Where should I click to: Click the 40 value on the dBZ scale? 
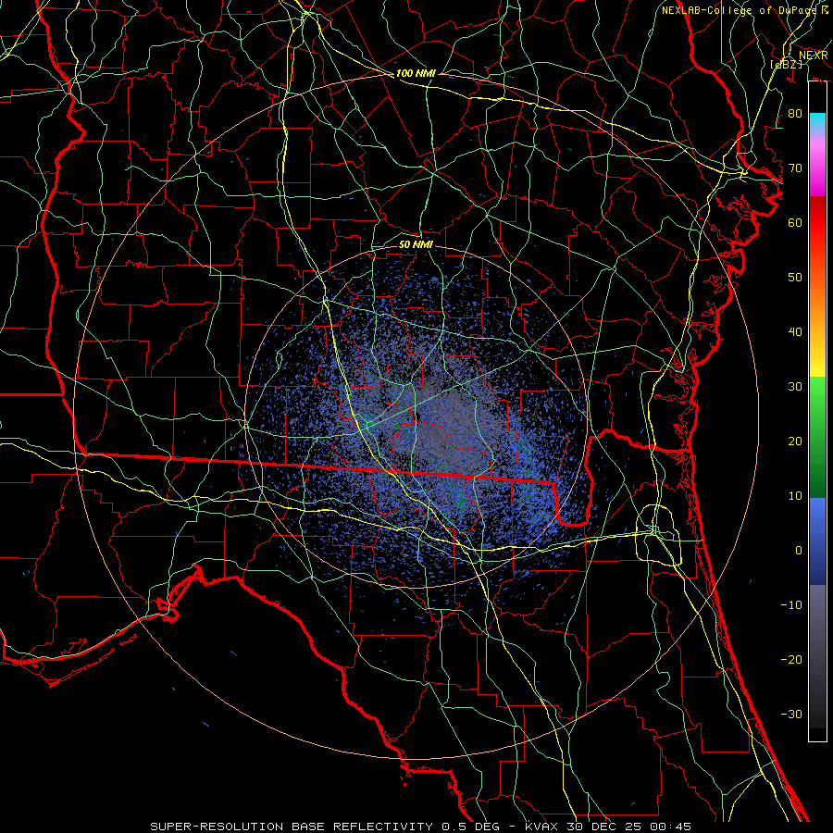tap(795, 332)
